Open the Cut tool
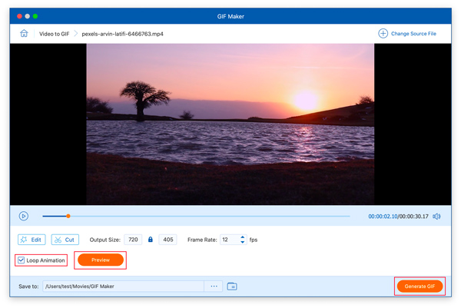 point(65,240)
